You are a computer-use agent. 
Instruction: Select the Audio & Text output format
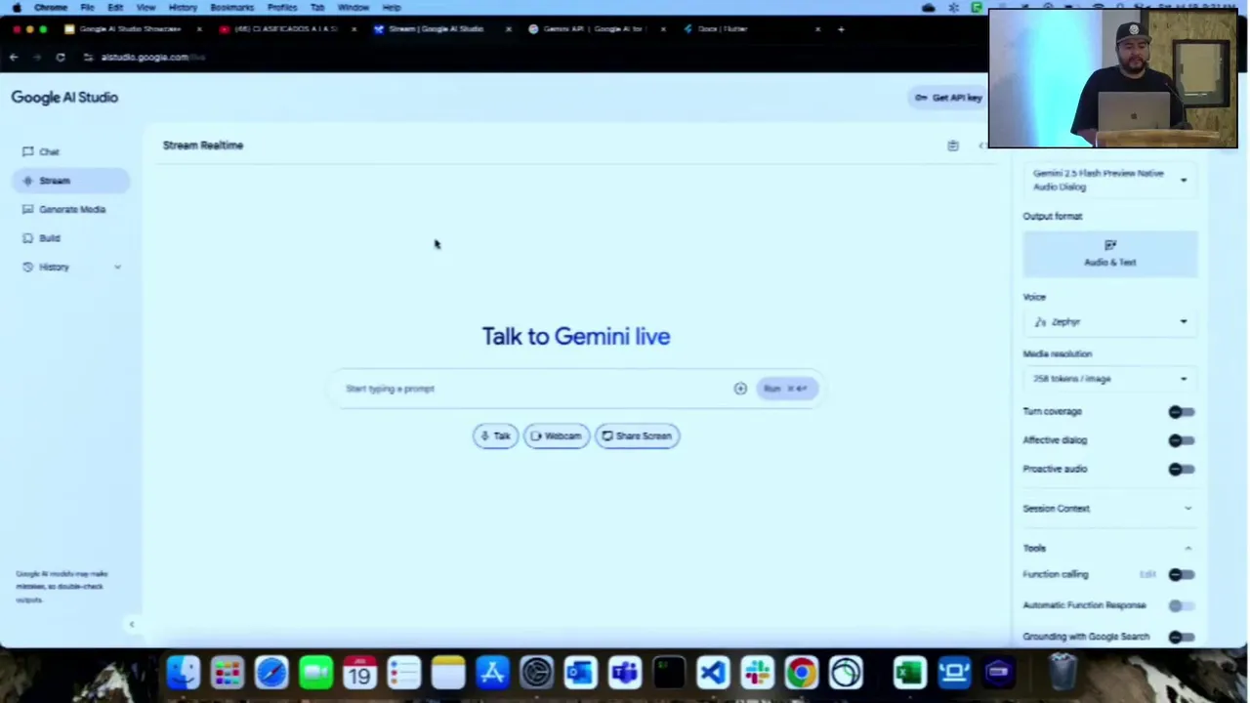click(1110, 253)
